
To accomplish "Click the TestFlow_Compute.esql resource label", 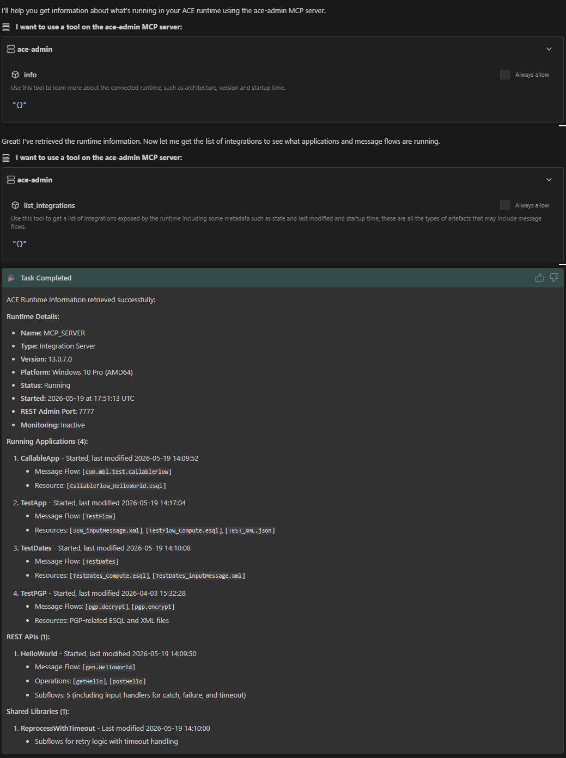I will 184,530.
